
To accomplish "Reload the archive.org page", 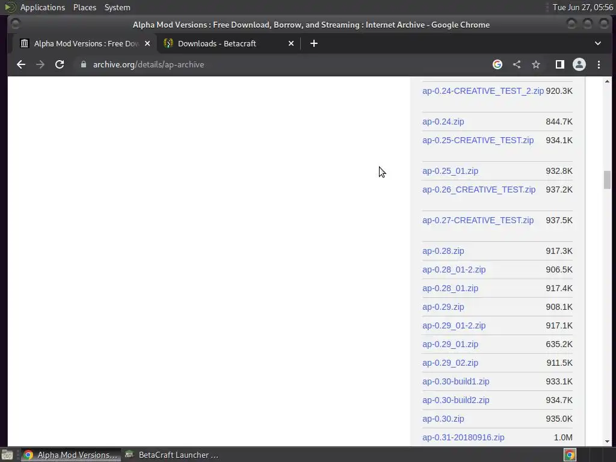I will tap(60, 64).
